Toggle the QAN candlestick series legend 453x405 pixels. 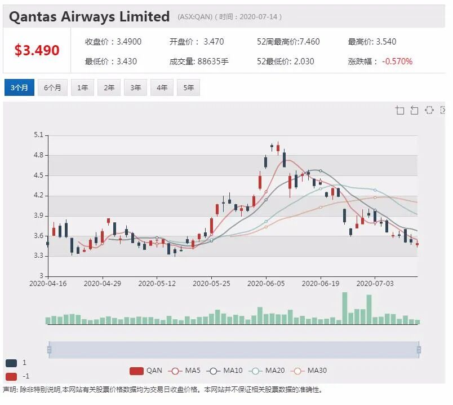[146, 371]
